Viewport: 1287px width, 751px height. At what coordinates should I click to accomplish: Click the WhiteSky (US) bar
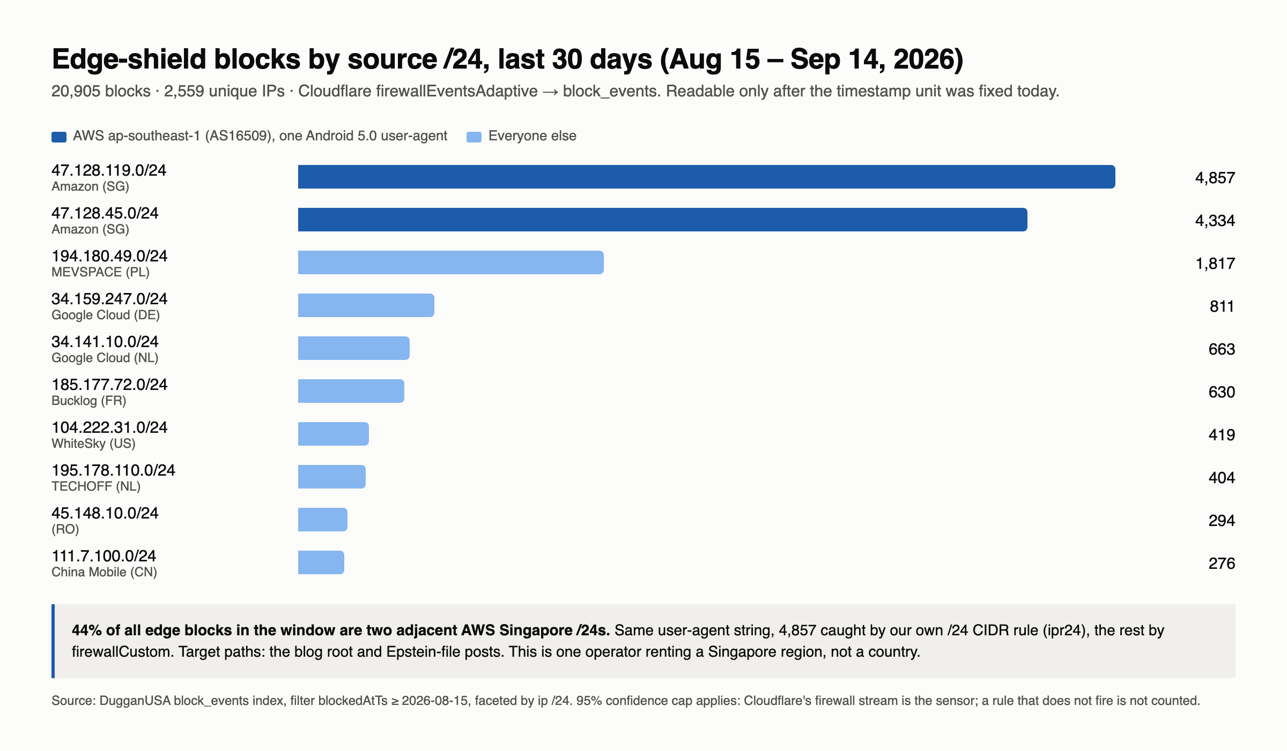click(x=334, y=434)
